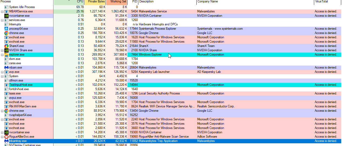The width and height of the screenshot is (342, 146).
Task: Select NVIDIA icon of nvcontainer.exe PID 3308
Action: point(6,16)
